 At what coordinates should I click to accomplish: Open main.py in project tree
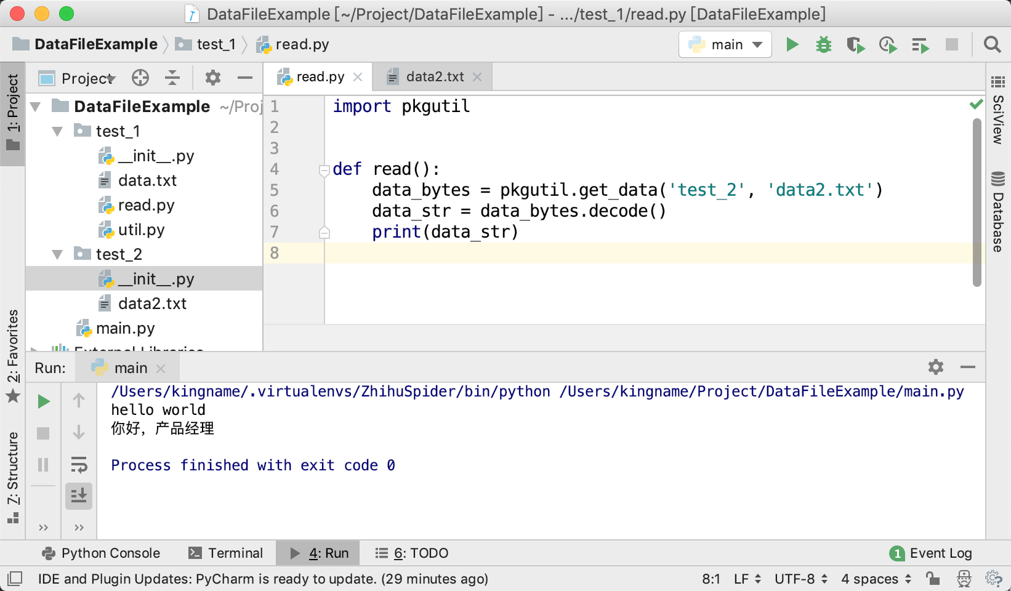pos(125,328)
